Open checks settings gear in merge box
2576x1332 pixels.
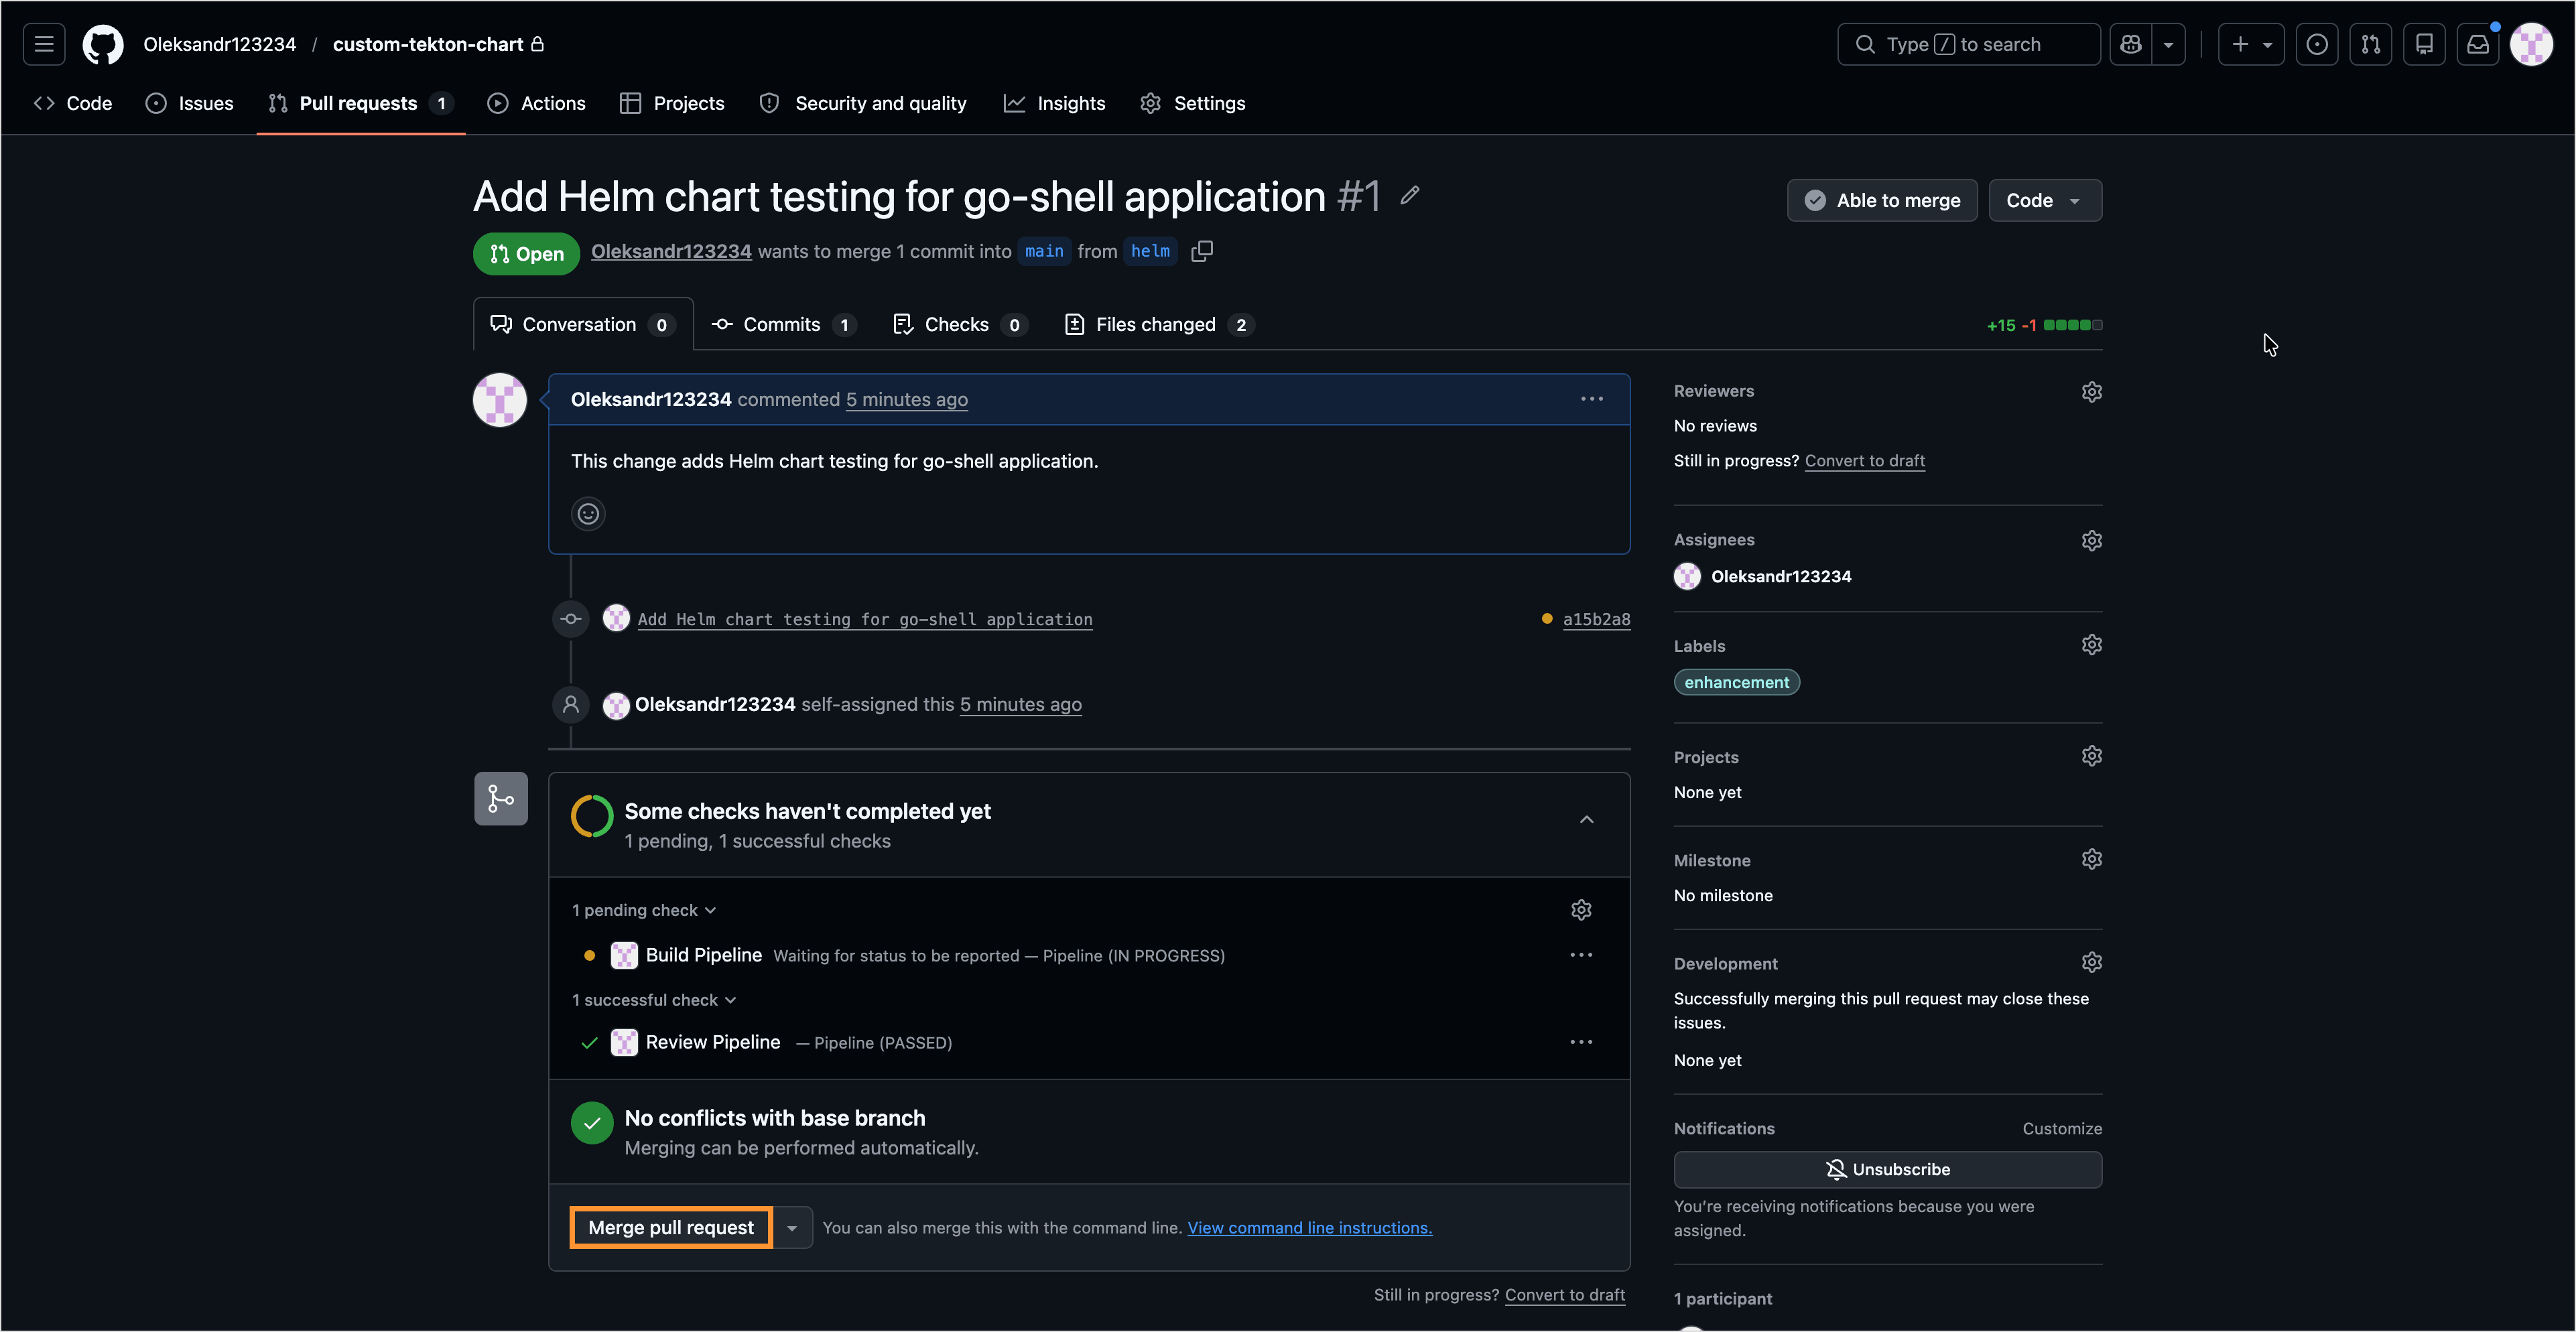click(1581, 910)
